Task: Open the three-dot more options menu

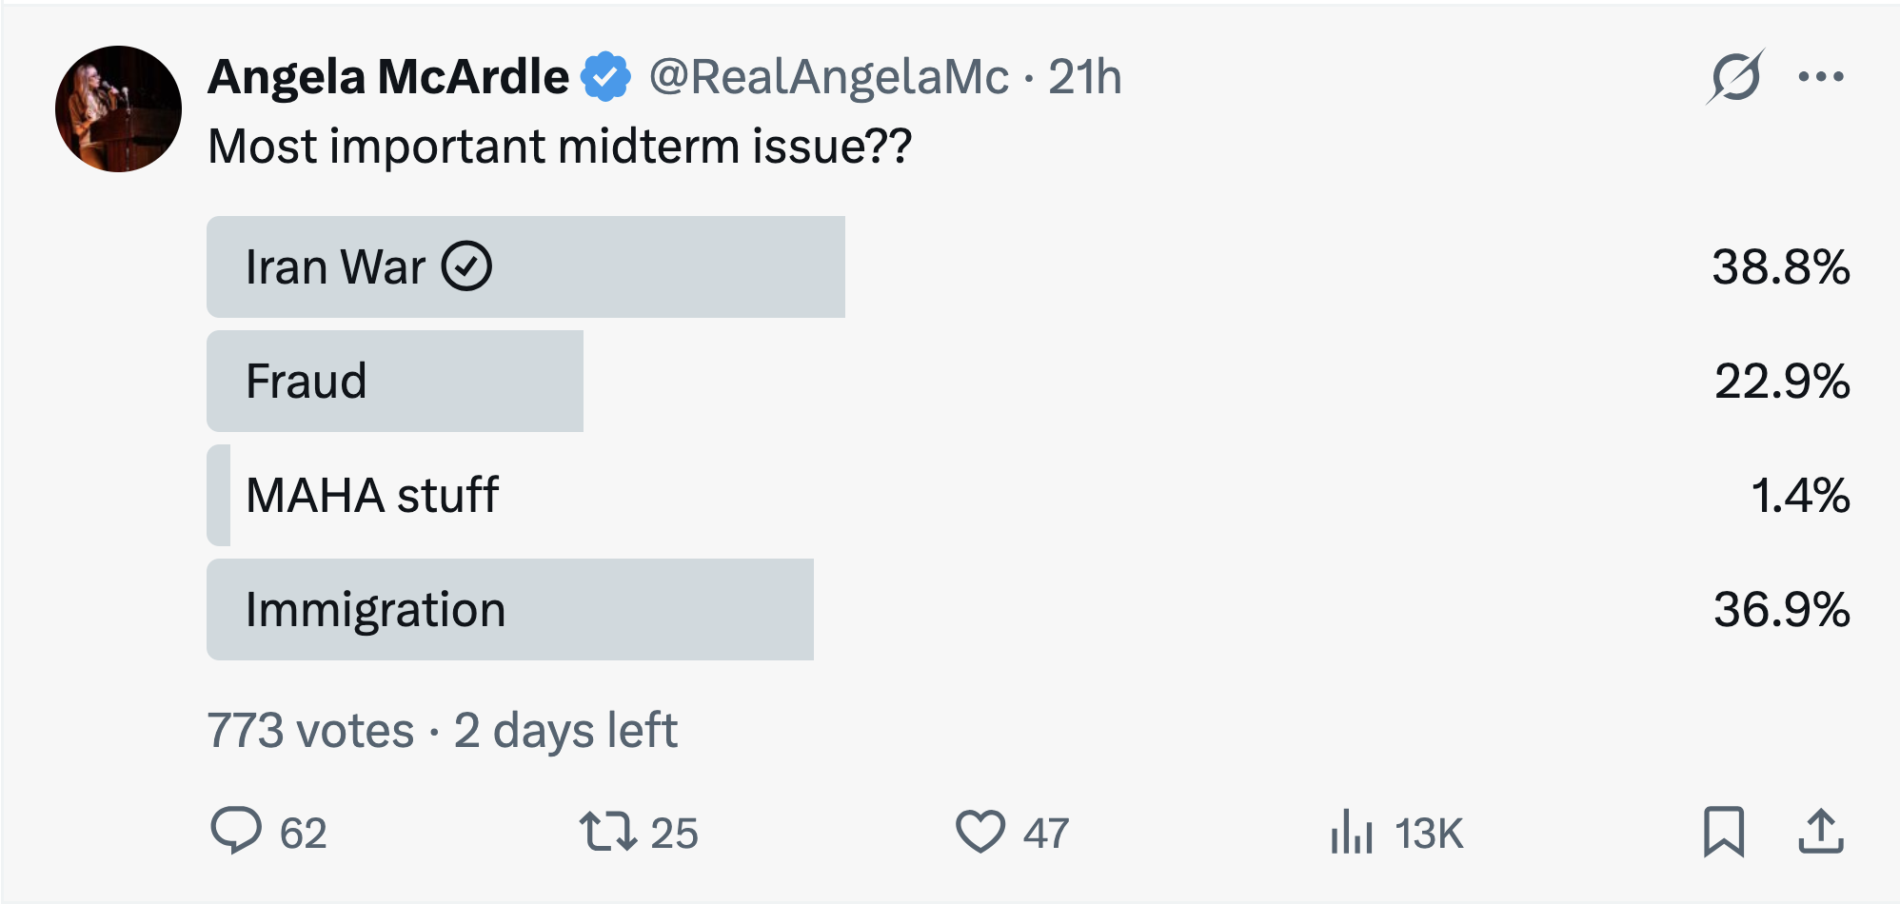Action: click(x=1820, y=77)
